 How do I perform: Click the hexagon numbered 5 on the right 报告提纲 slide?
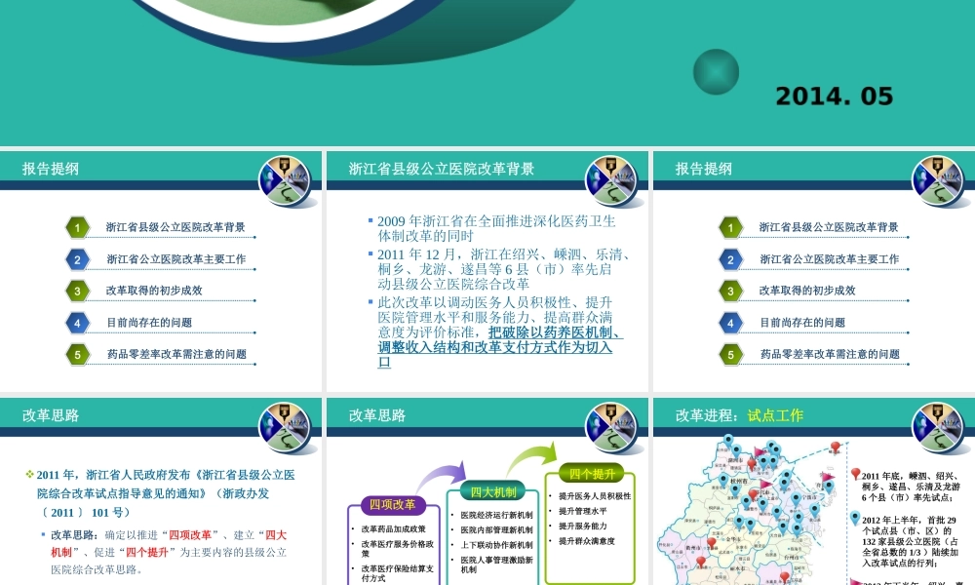pyautogui.click(x=731, y=355)
